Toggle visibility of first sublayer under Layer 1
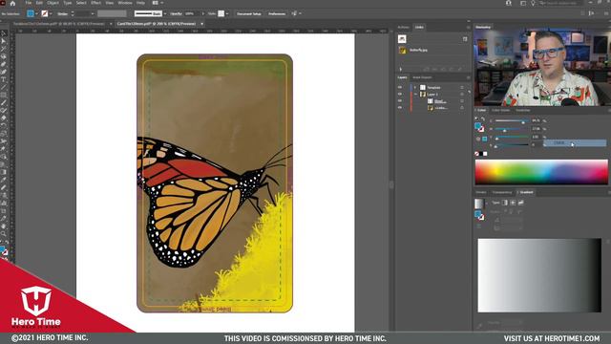Viewport: 611px width, 344px height. pyautogui.click(x=400, y=101)
